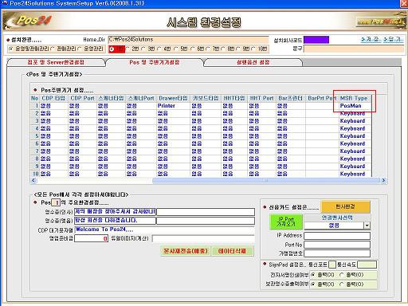Switch to the 점포 및 Server환경설정 tab
Image resolution: width=408 pixels, height=306 pixels.
(56, 62)
